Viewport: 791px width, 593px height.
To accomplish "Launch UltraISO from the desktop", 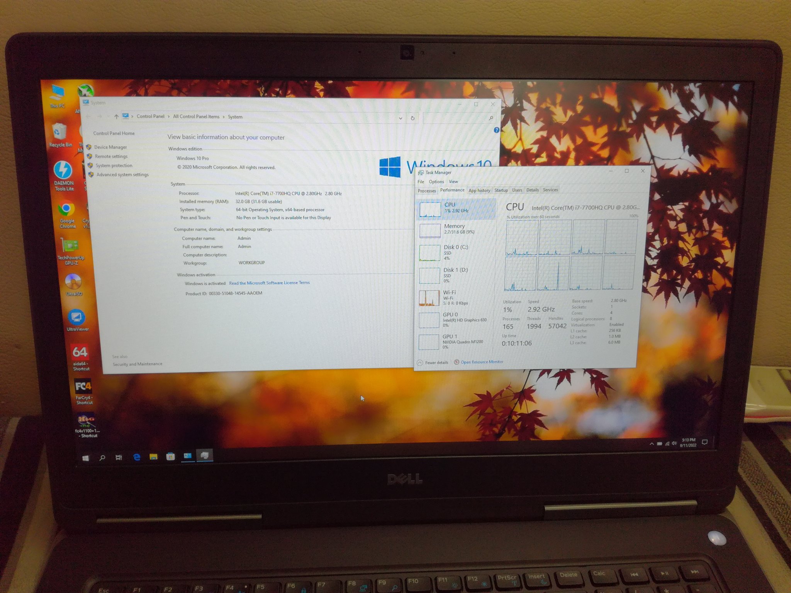I will [73, 282].
